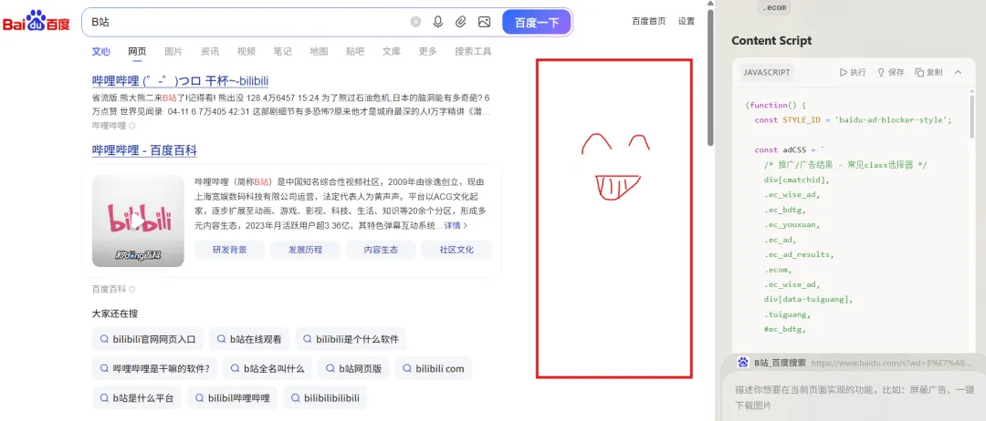Choose suggestion b站网页版

point(354,368)
